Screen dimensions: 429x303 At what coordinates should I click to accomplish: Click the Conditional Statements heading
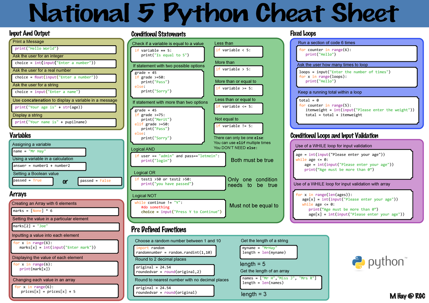tap(158, 34)
